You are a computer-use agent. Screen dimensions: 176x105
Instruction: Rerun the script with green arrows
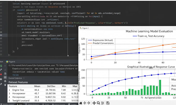click(1, 66)
